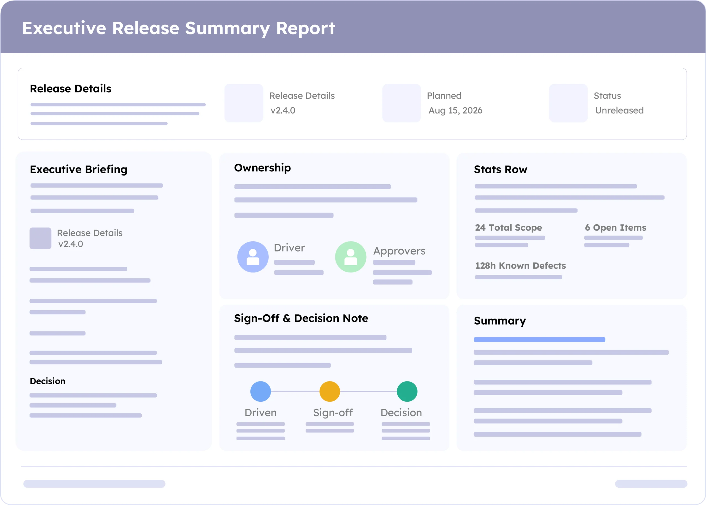
Task: Click the bold Decision subheading in Executive Briefing
Action: [48, 381]
